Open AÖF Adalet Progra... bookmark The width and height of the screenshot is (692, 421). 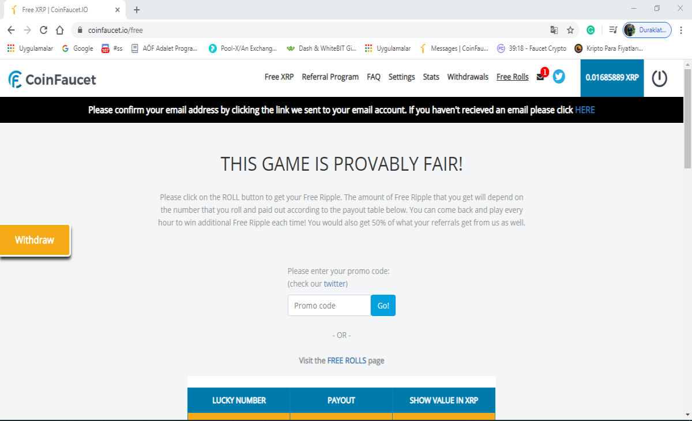point(164,48)
